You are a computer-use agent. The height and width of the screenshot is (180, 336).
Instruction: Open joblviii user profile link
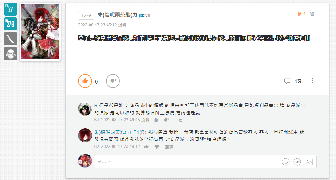[x=144, y=15]
